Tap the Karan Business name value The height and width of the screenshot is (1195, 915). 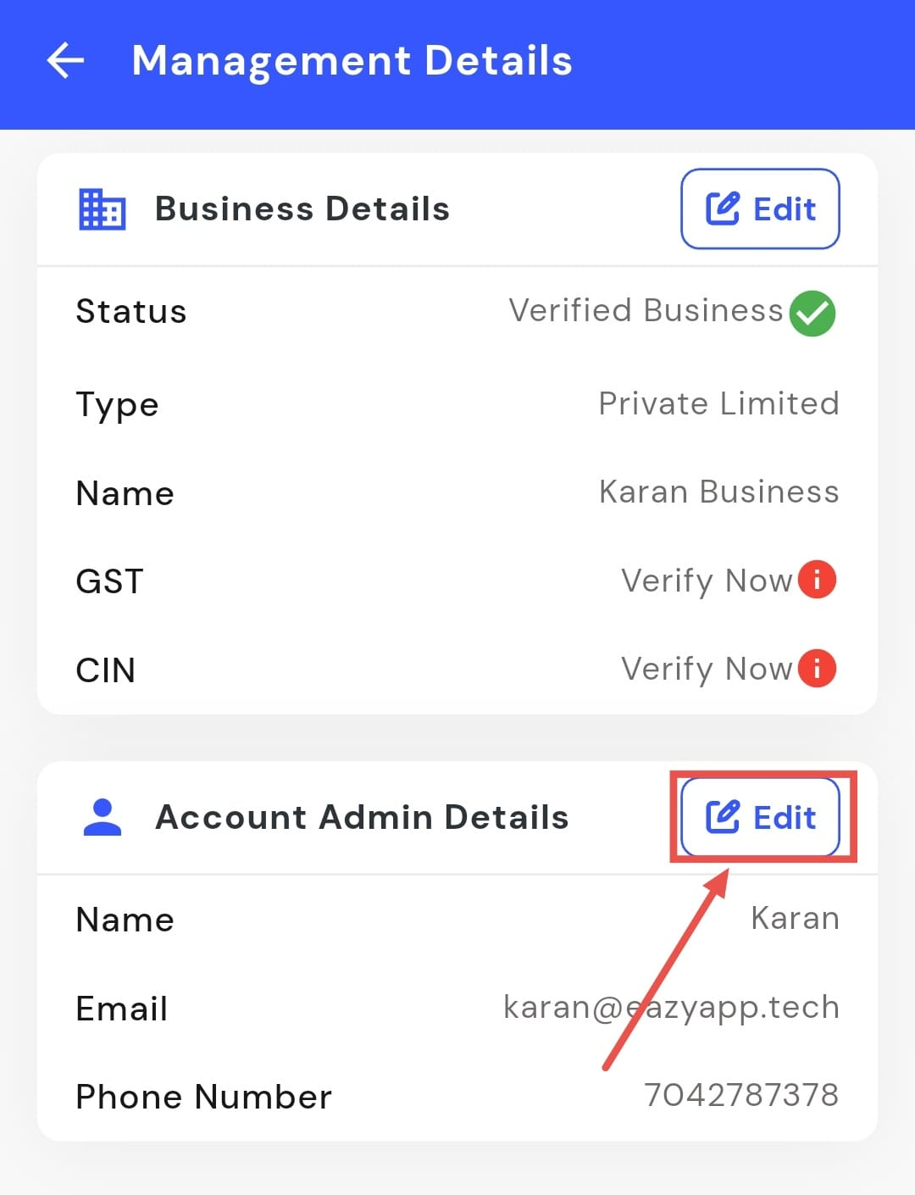tap(718, 492)
